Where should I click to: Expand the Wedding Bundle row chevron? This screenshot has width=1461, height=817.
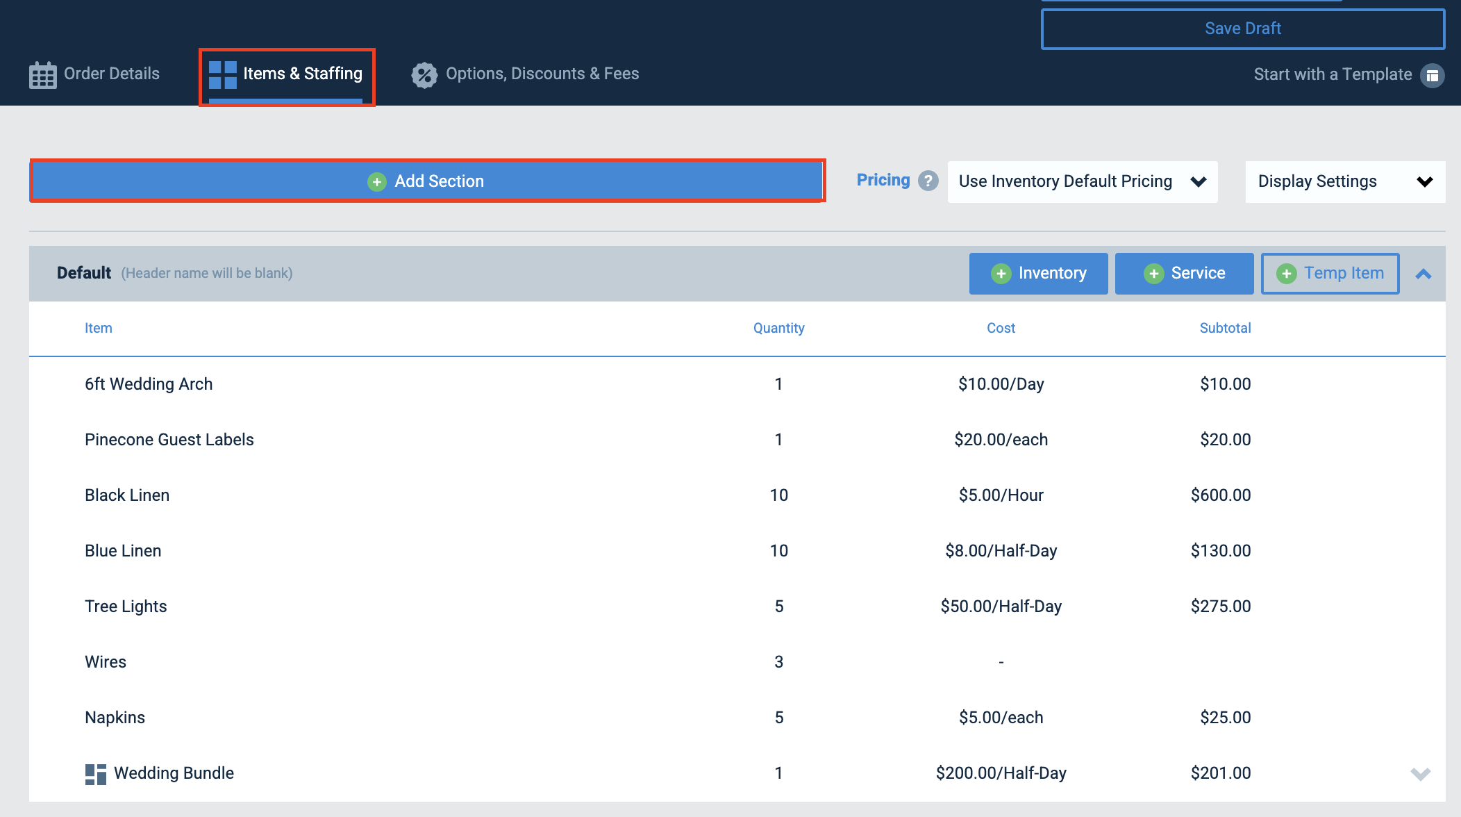(1421, 773)
